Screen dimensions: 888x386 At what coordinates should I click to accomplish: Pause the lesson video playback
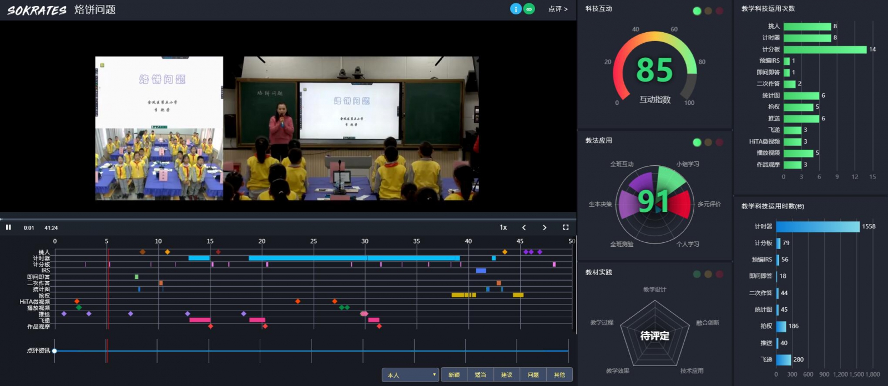coord(8,227)
